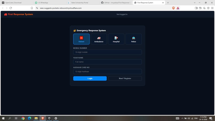Launch Microsoft Edge from the taskbar
Image resolution: width=215 pixels, height=121 pixels.
point(30,118)
